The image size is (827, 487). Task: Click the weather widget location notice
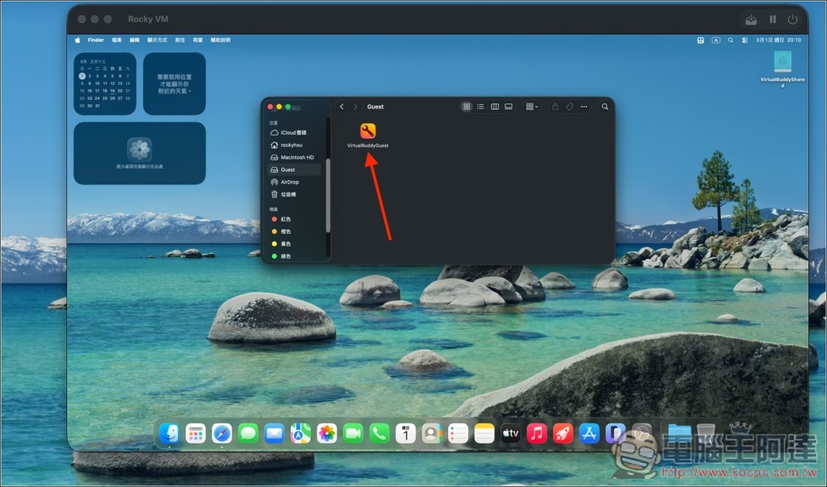pos(174,84)
